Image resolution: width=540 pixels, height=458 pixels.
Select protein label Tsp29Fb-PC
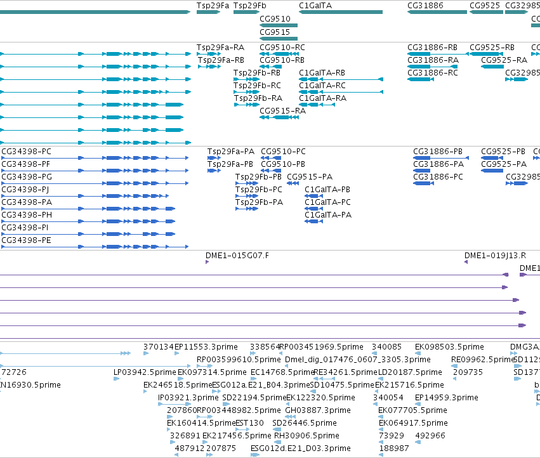click(259, 190)
